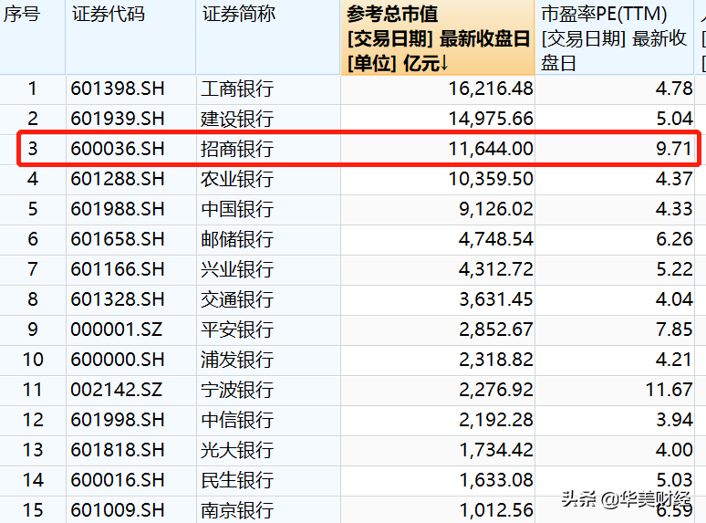Select stock code 600036.SH
Image resolution: width=706 pixels, height=523 pixels.
[x=118, y=149]
